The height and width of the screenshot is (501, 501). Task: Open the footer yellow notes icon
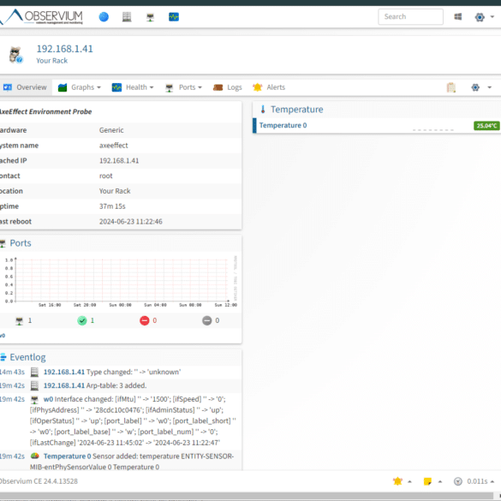coord(427,481)
